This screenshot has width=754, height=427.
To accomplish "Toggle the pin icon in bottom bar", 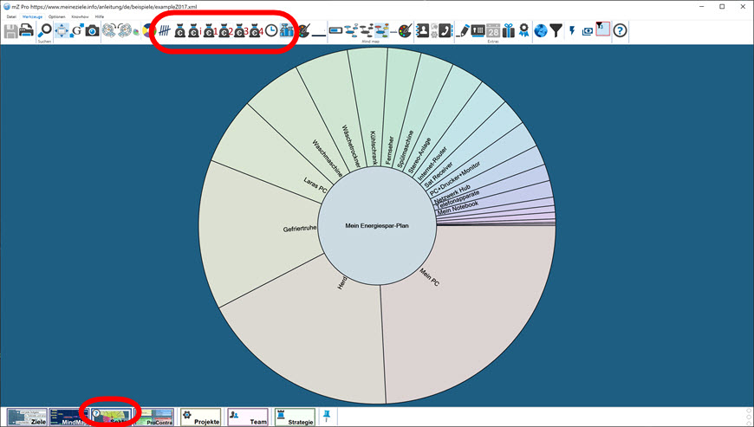I will pyautogui.click(x=327, y=417).
